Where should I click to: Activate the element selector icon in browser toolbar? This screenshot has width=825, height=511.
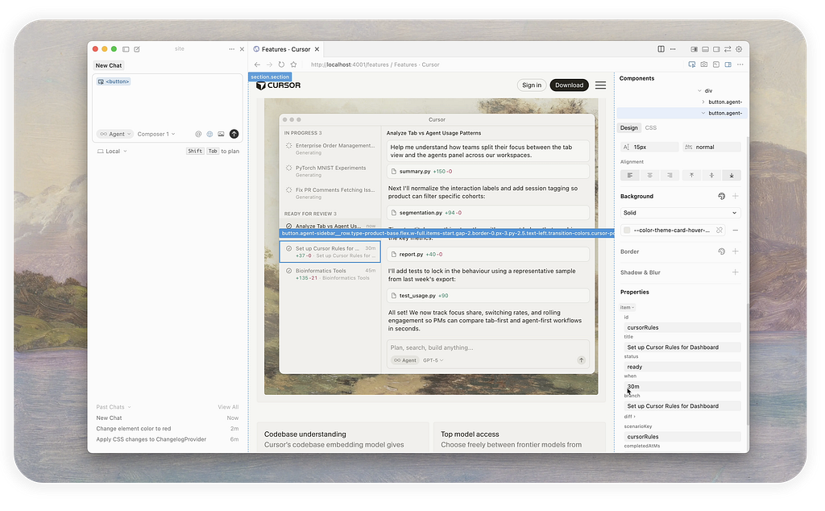click(692, 64)
